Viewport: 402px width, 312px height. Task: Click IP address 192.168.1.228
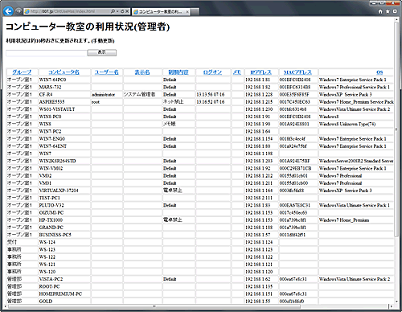click(x=259, y=94)
